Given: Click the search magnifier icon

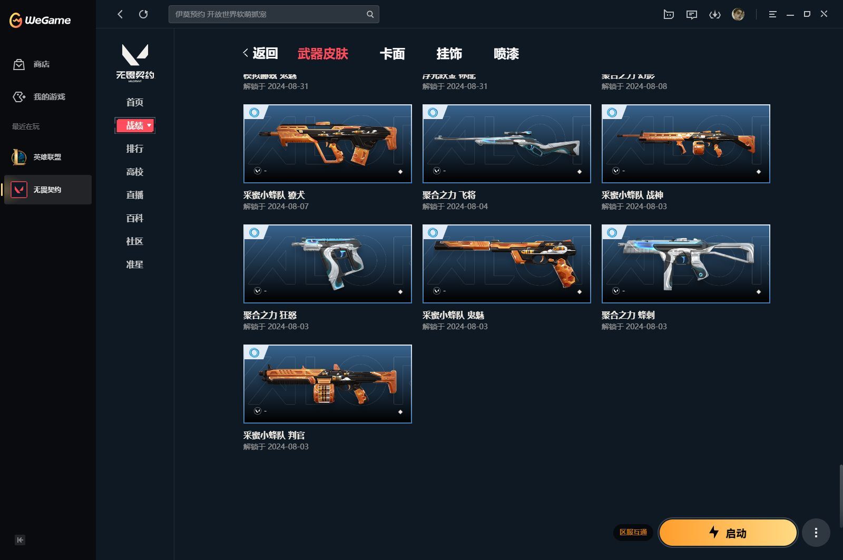Looking at the screenshot, I should pyautogui.click(x=369, y=14).
